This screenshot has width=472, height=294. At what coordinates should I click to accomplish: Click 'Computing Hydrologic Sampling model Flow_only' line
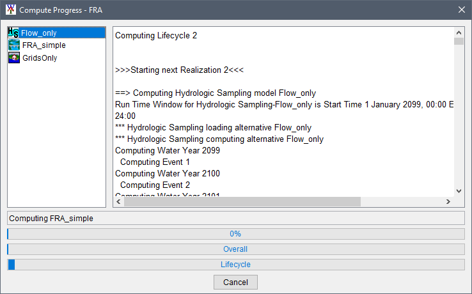(x=216, y=93)
